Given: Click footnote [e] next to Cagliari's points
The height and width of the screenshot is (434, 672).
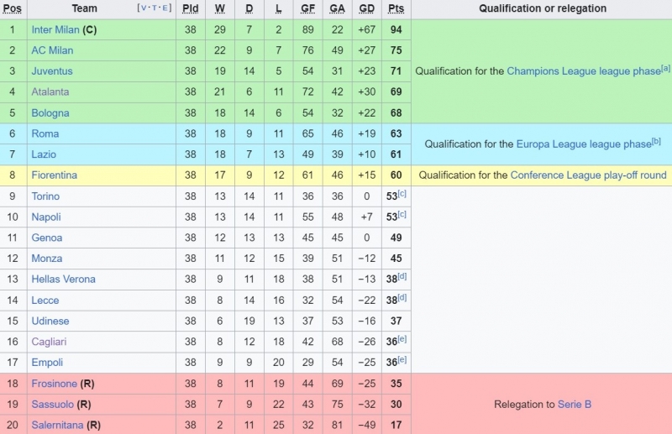Looking at the screenshot, I should point(403,339).
